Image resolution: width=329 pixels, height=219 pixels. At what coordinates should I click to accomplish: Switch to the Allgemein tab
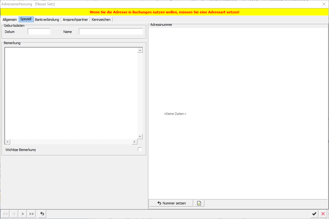point(10,20)
